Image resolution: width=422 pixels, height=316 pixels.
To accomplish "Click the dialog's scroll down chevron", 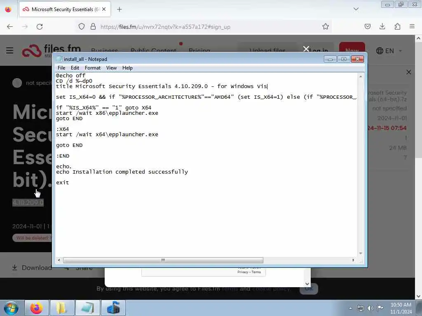I will coord(307,284).
